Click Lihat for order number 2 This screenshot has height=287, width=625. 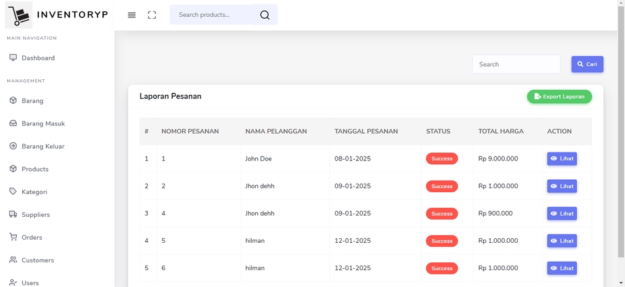562,186
